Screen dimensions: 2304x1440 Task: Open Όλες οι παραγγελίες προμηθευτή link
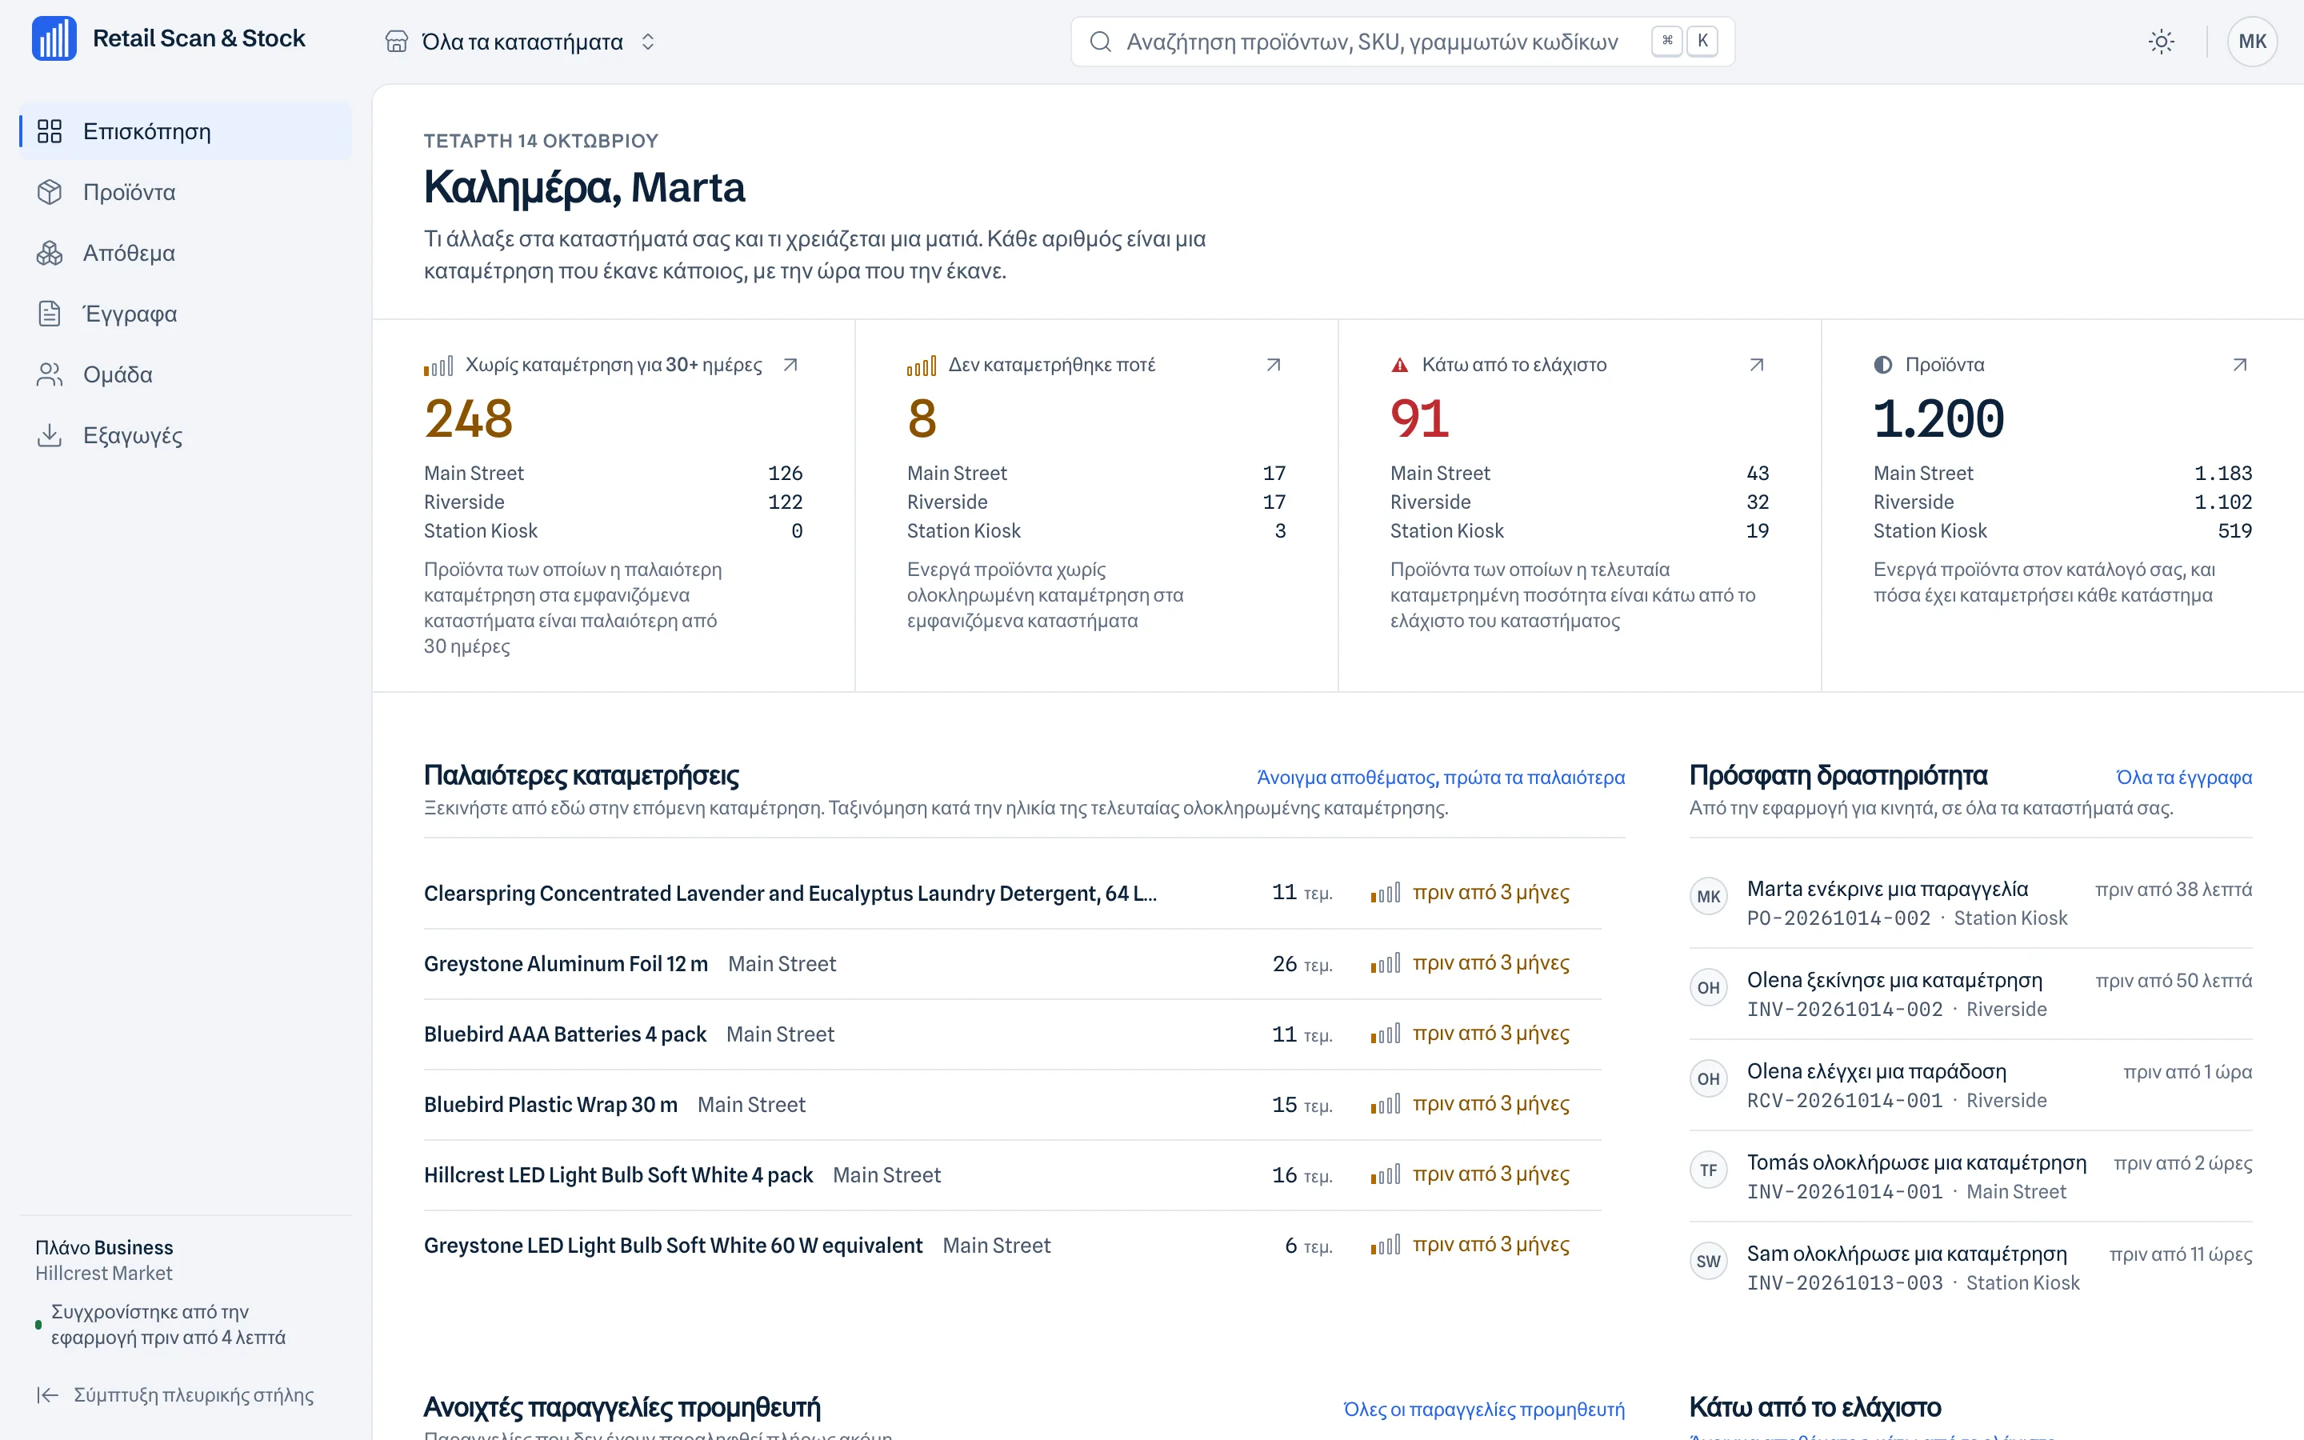pos(1483,1410)
